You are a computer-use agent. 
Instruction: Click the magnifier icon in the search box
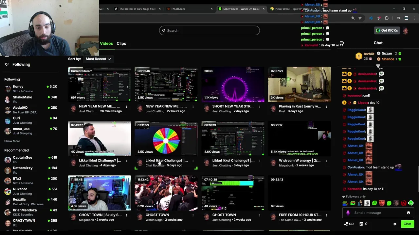click(x=164, y=31)
